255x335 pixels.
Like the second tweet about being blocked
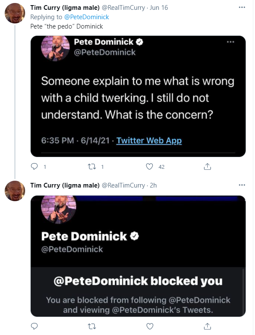[x=150, y=326]
